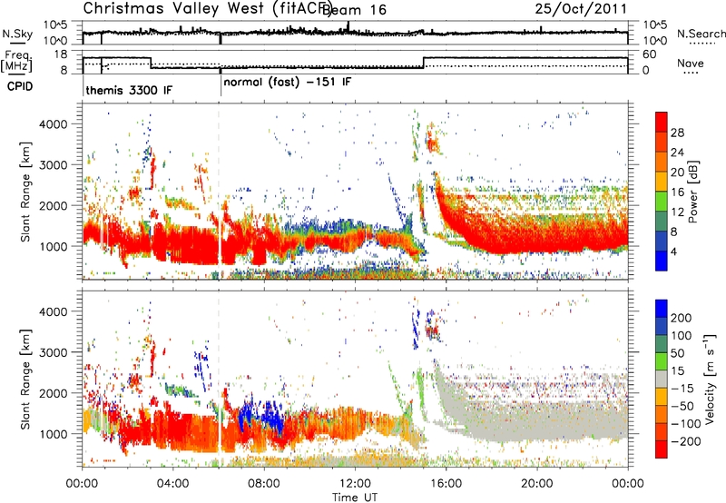
Task: Click the '28' power colorbar value
Action: [x=677, y=133]
